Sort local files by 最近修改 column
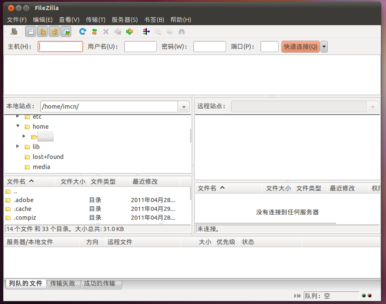 [x=155, y=182]
